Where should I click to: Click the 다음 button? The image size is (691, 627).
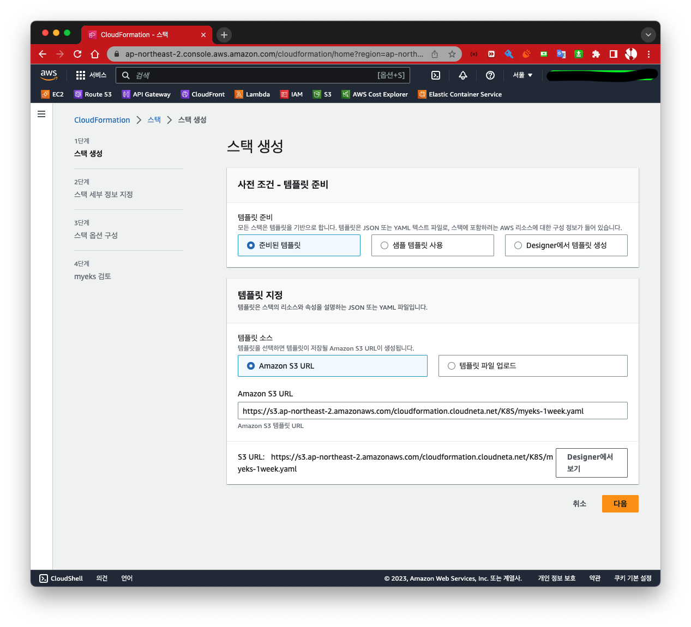click(x=620, y=504)
